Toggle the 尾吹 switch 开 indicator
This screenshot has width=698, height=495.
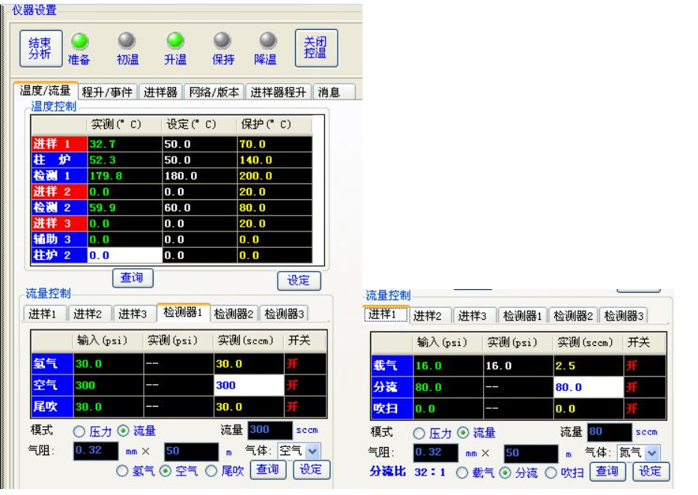pos(292,407)
